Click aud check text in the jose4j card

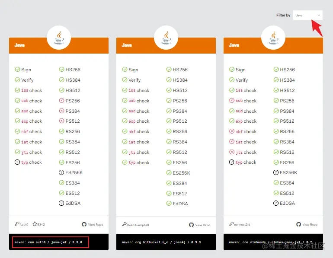[x=139, y=111]
